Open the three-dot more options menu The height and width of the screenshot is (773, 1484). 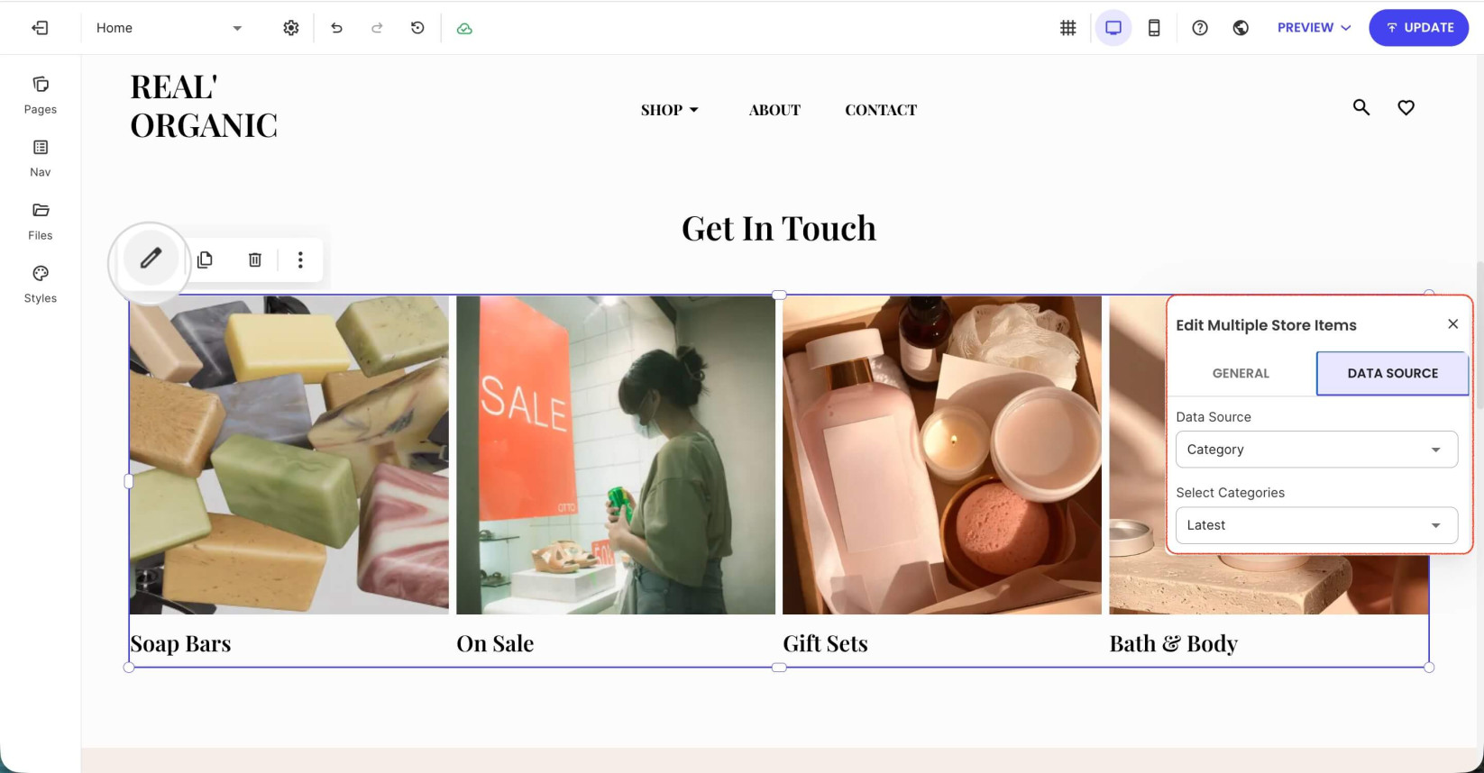click(x=300, y=259)
